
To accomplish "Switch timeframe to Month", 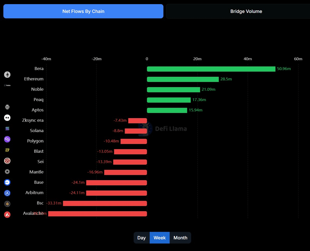I will point(180,238).
